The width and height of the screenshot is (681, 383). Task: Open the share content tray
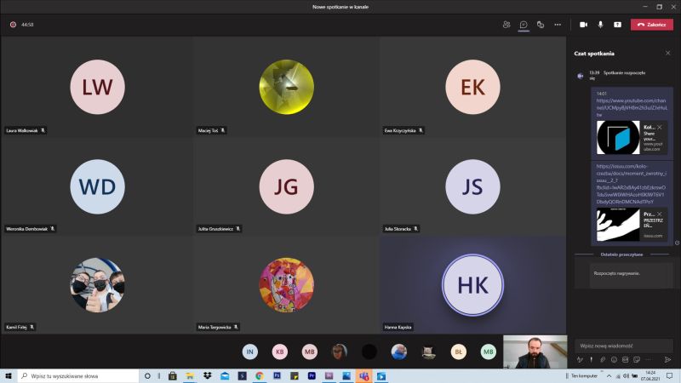click(617, 25)
